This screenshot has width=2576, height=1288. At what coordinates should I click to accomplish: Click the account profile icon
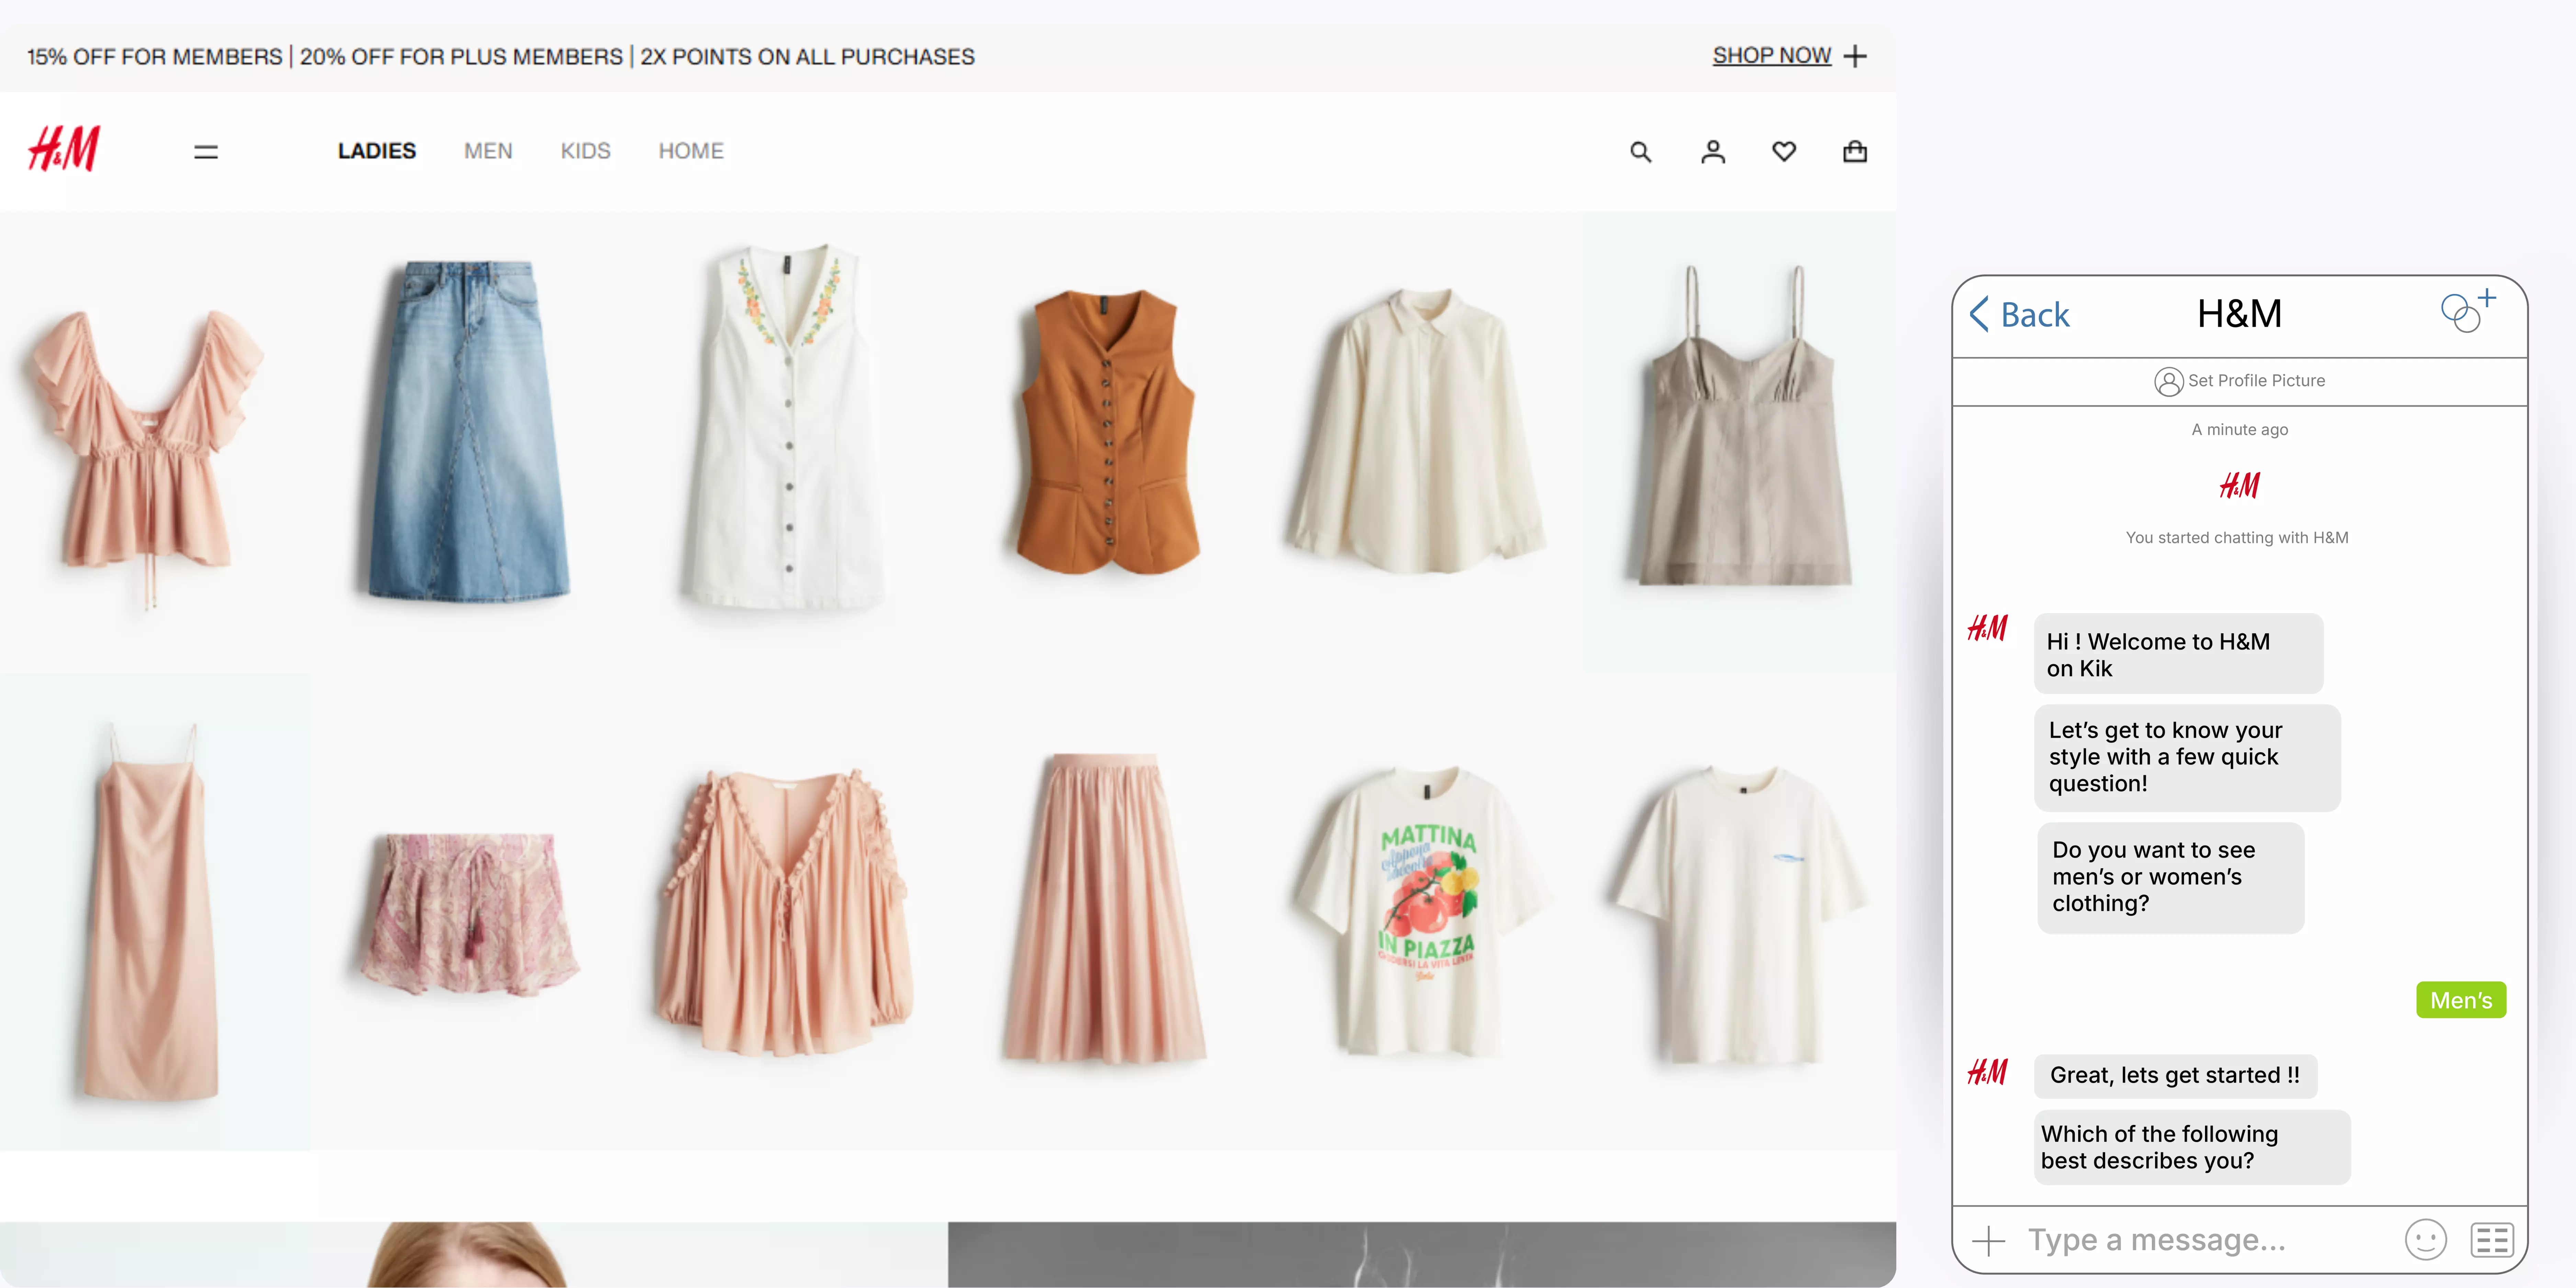pos(1713,152)
